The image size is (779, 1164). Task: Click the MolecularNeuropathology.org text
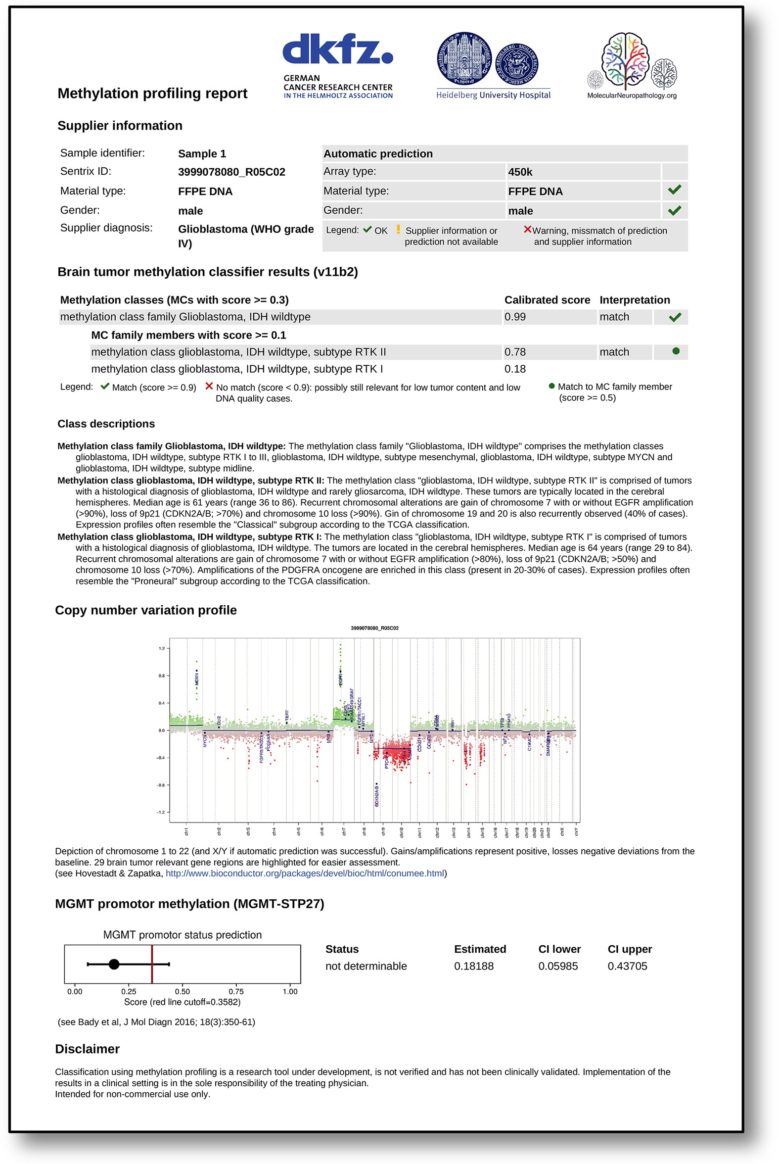point(632,96)
